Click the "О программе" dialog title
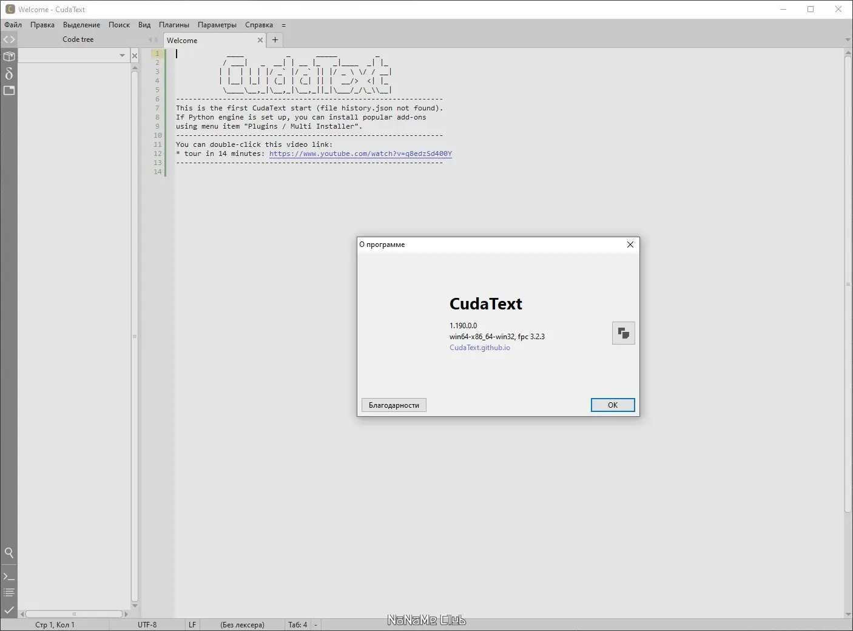 point(382,245)
